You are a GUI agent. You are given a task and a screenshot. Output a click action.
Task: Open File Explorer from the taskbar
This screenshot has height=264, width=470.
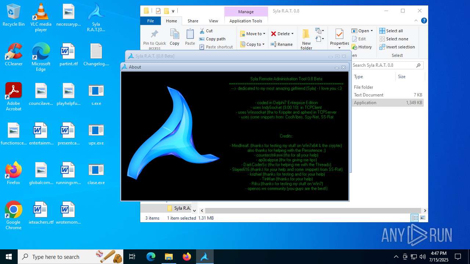[169, 257]
